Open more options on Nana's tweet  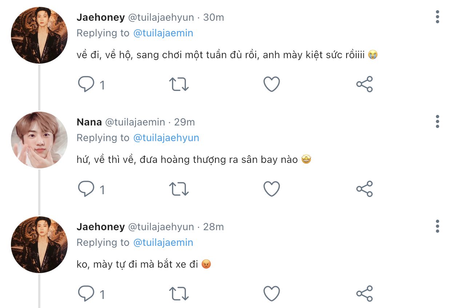click(437, 121)
